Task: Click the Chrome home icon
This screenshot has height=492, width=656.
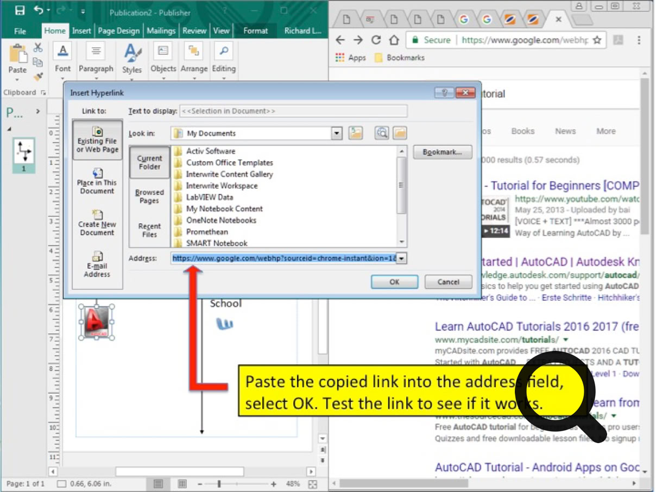Action: click(394, 40)
